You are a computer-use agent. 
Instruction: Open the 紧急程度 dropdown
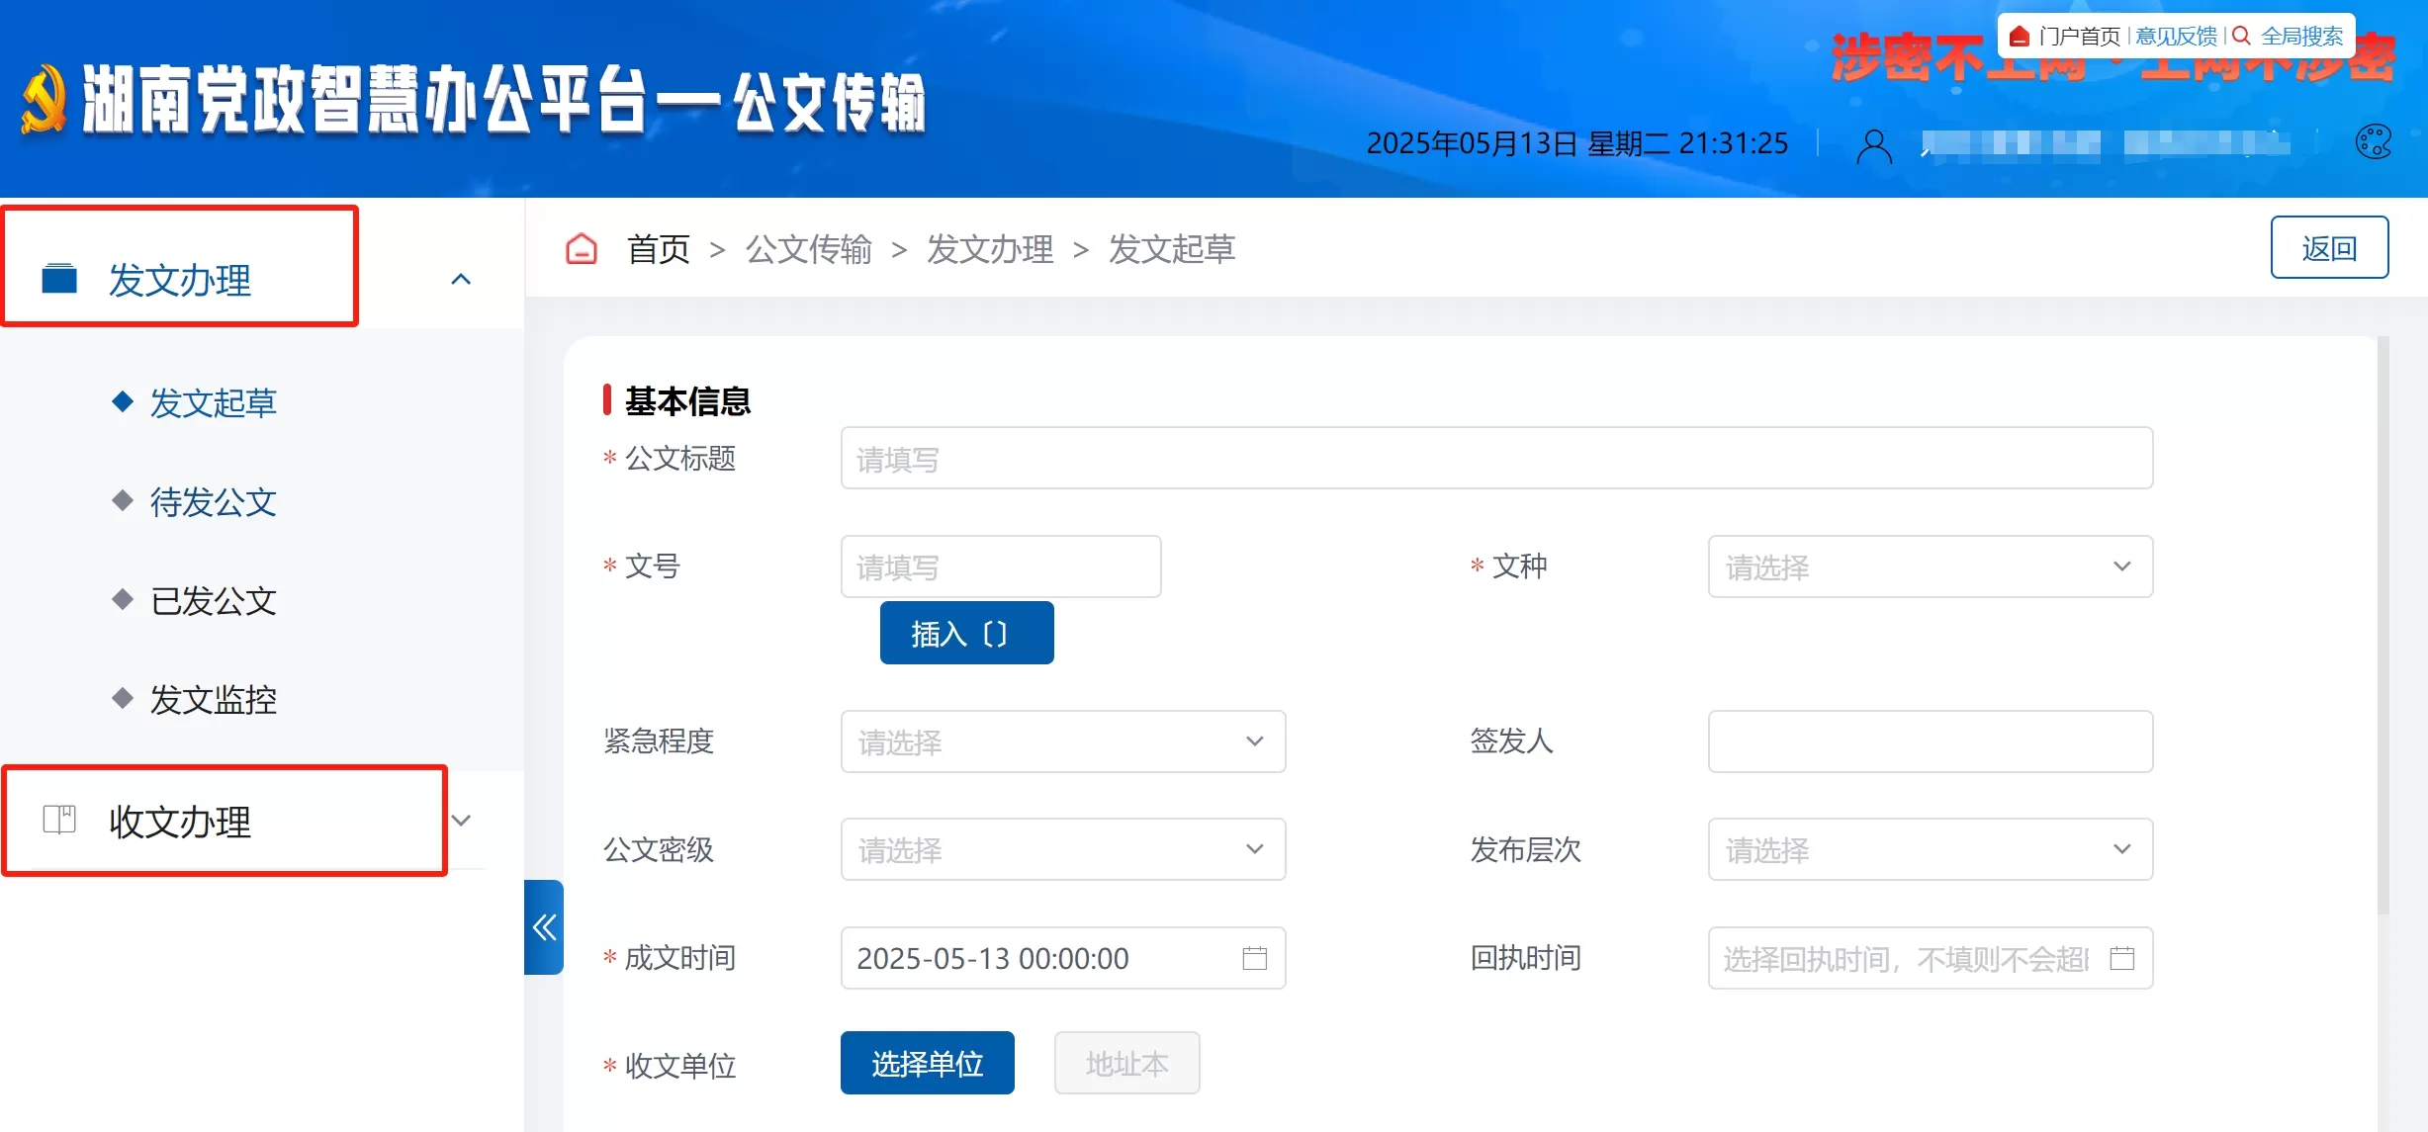(1062, 741)
